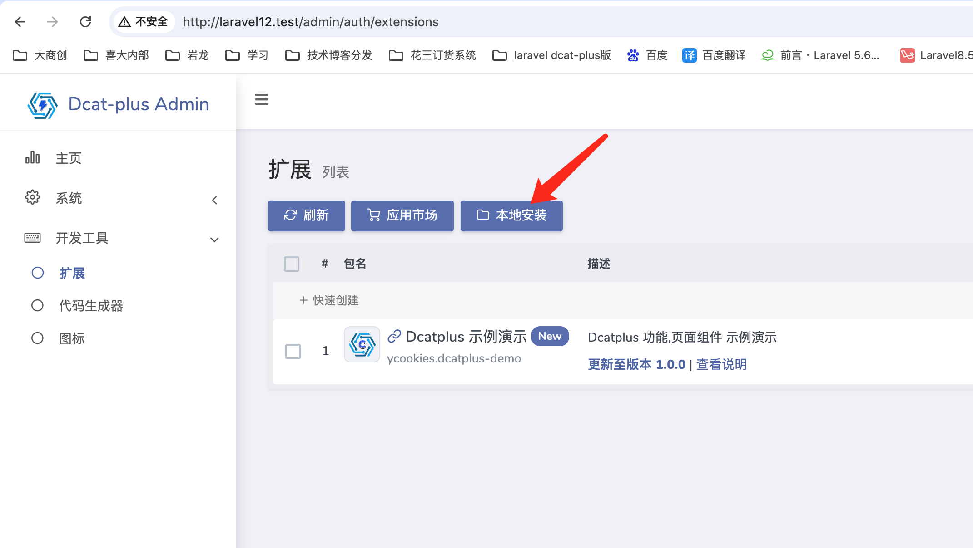The image size is (973, 548).
Task: Click the 系统 gear icon in sidebar
Action: [32, 198]
